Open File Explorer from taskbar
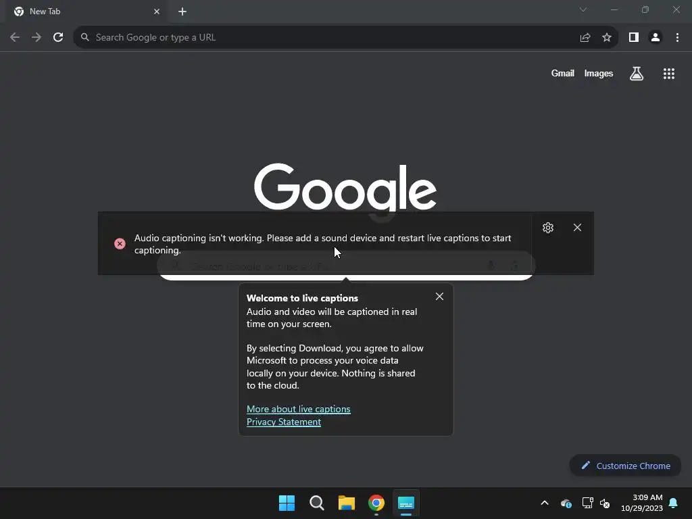Viewport: 692px width, 519px height. tap(347, 503)
